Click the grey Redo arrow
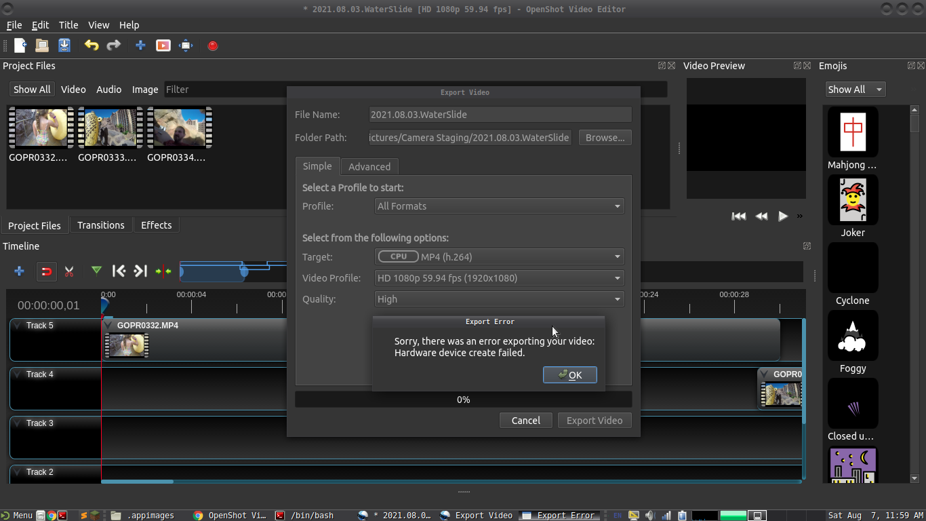 [x=113, y=45]
